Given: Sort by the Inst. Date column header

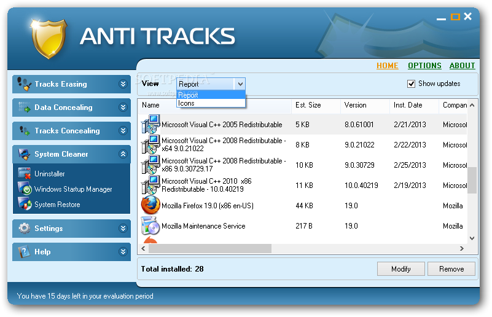Looking at the screenshot, I should coord(414,105).
